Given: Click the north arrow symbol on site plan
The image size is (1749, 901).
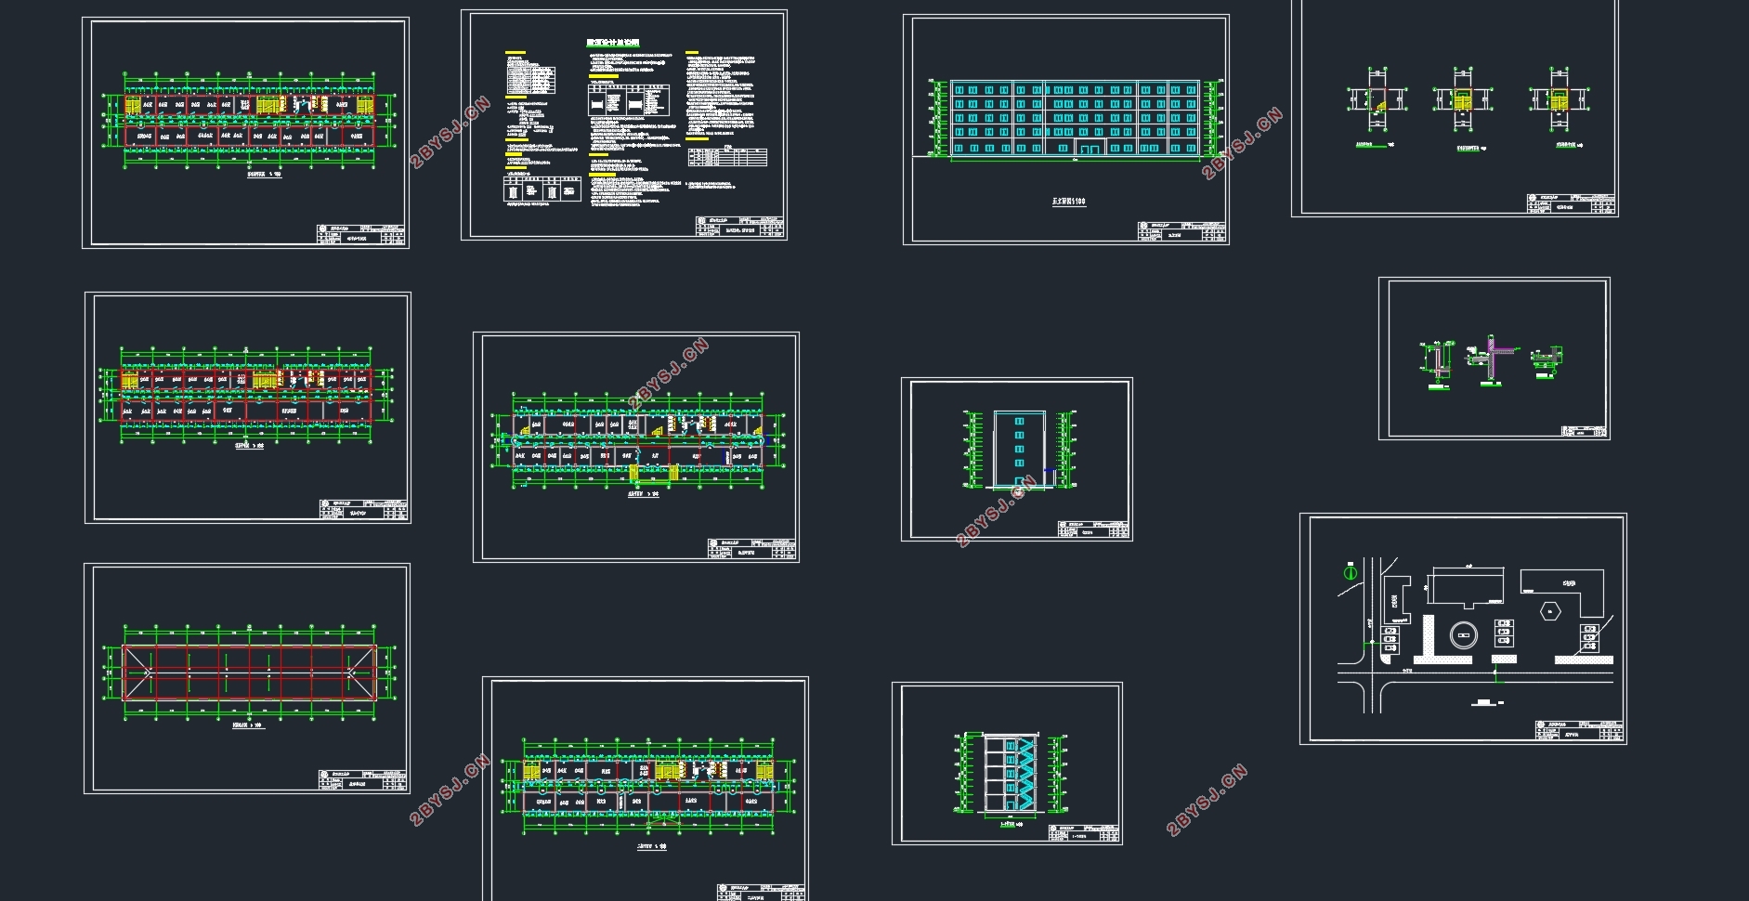Looking at the screenshot, I should (1351, 572).
